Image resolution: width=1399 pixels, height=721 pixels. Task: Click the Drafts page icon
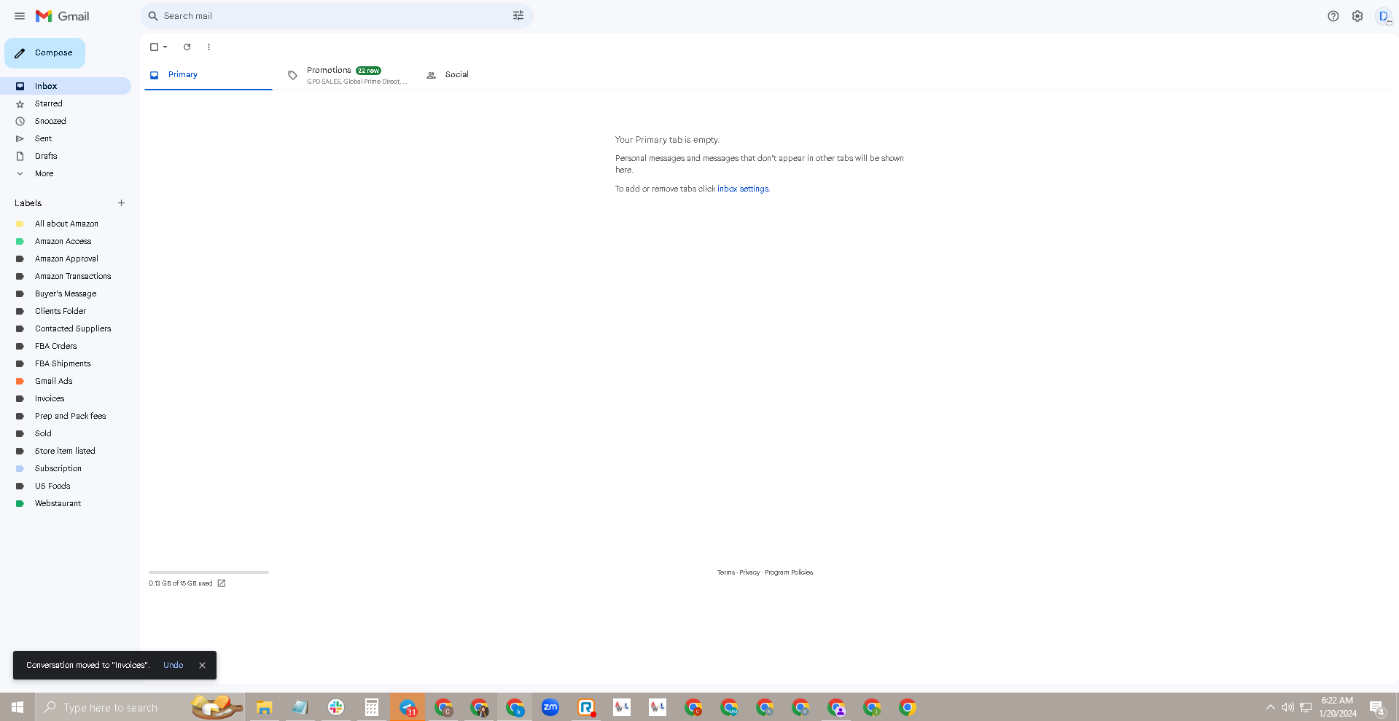(x=20, y=157)
